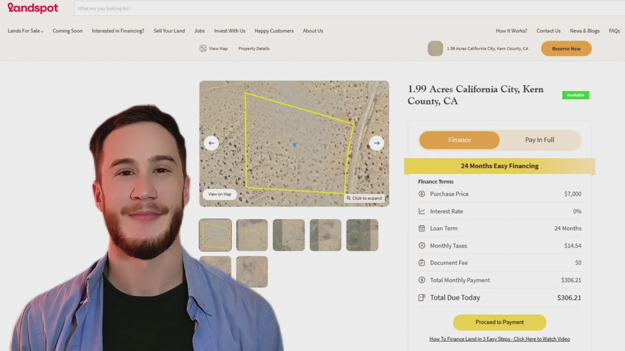The width and height of the screenshot is (625, 351).
Task: Open How To Finance Land video link
Action: point(499,339)
